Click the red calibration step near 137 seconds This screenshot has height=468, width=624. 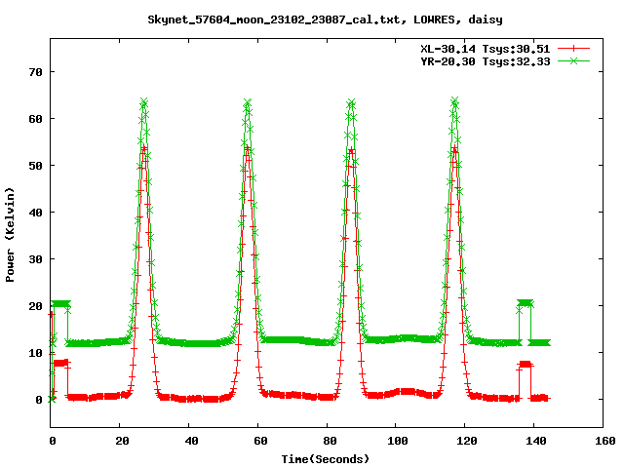526,364
